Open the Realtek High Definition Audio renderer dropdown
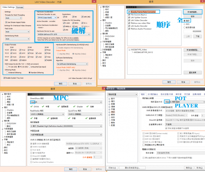Image resolution: width=205 pixels, height=172 pixels. pyautogui.click(x=66, y=126)
